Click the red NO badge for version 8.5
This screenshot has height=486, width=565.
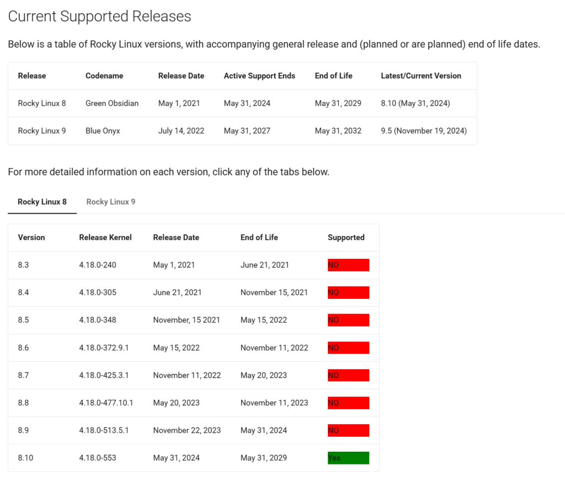click(348, 320)
